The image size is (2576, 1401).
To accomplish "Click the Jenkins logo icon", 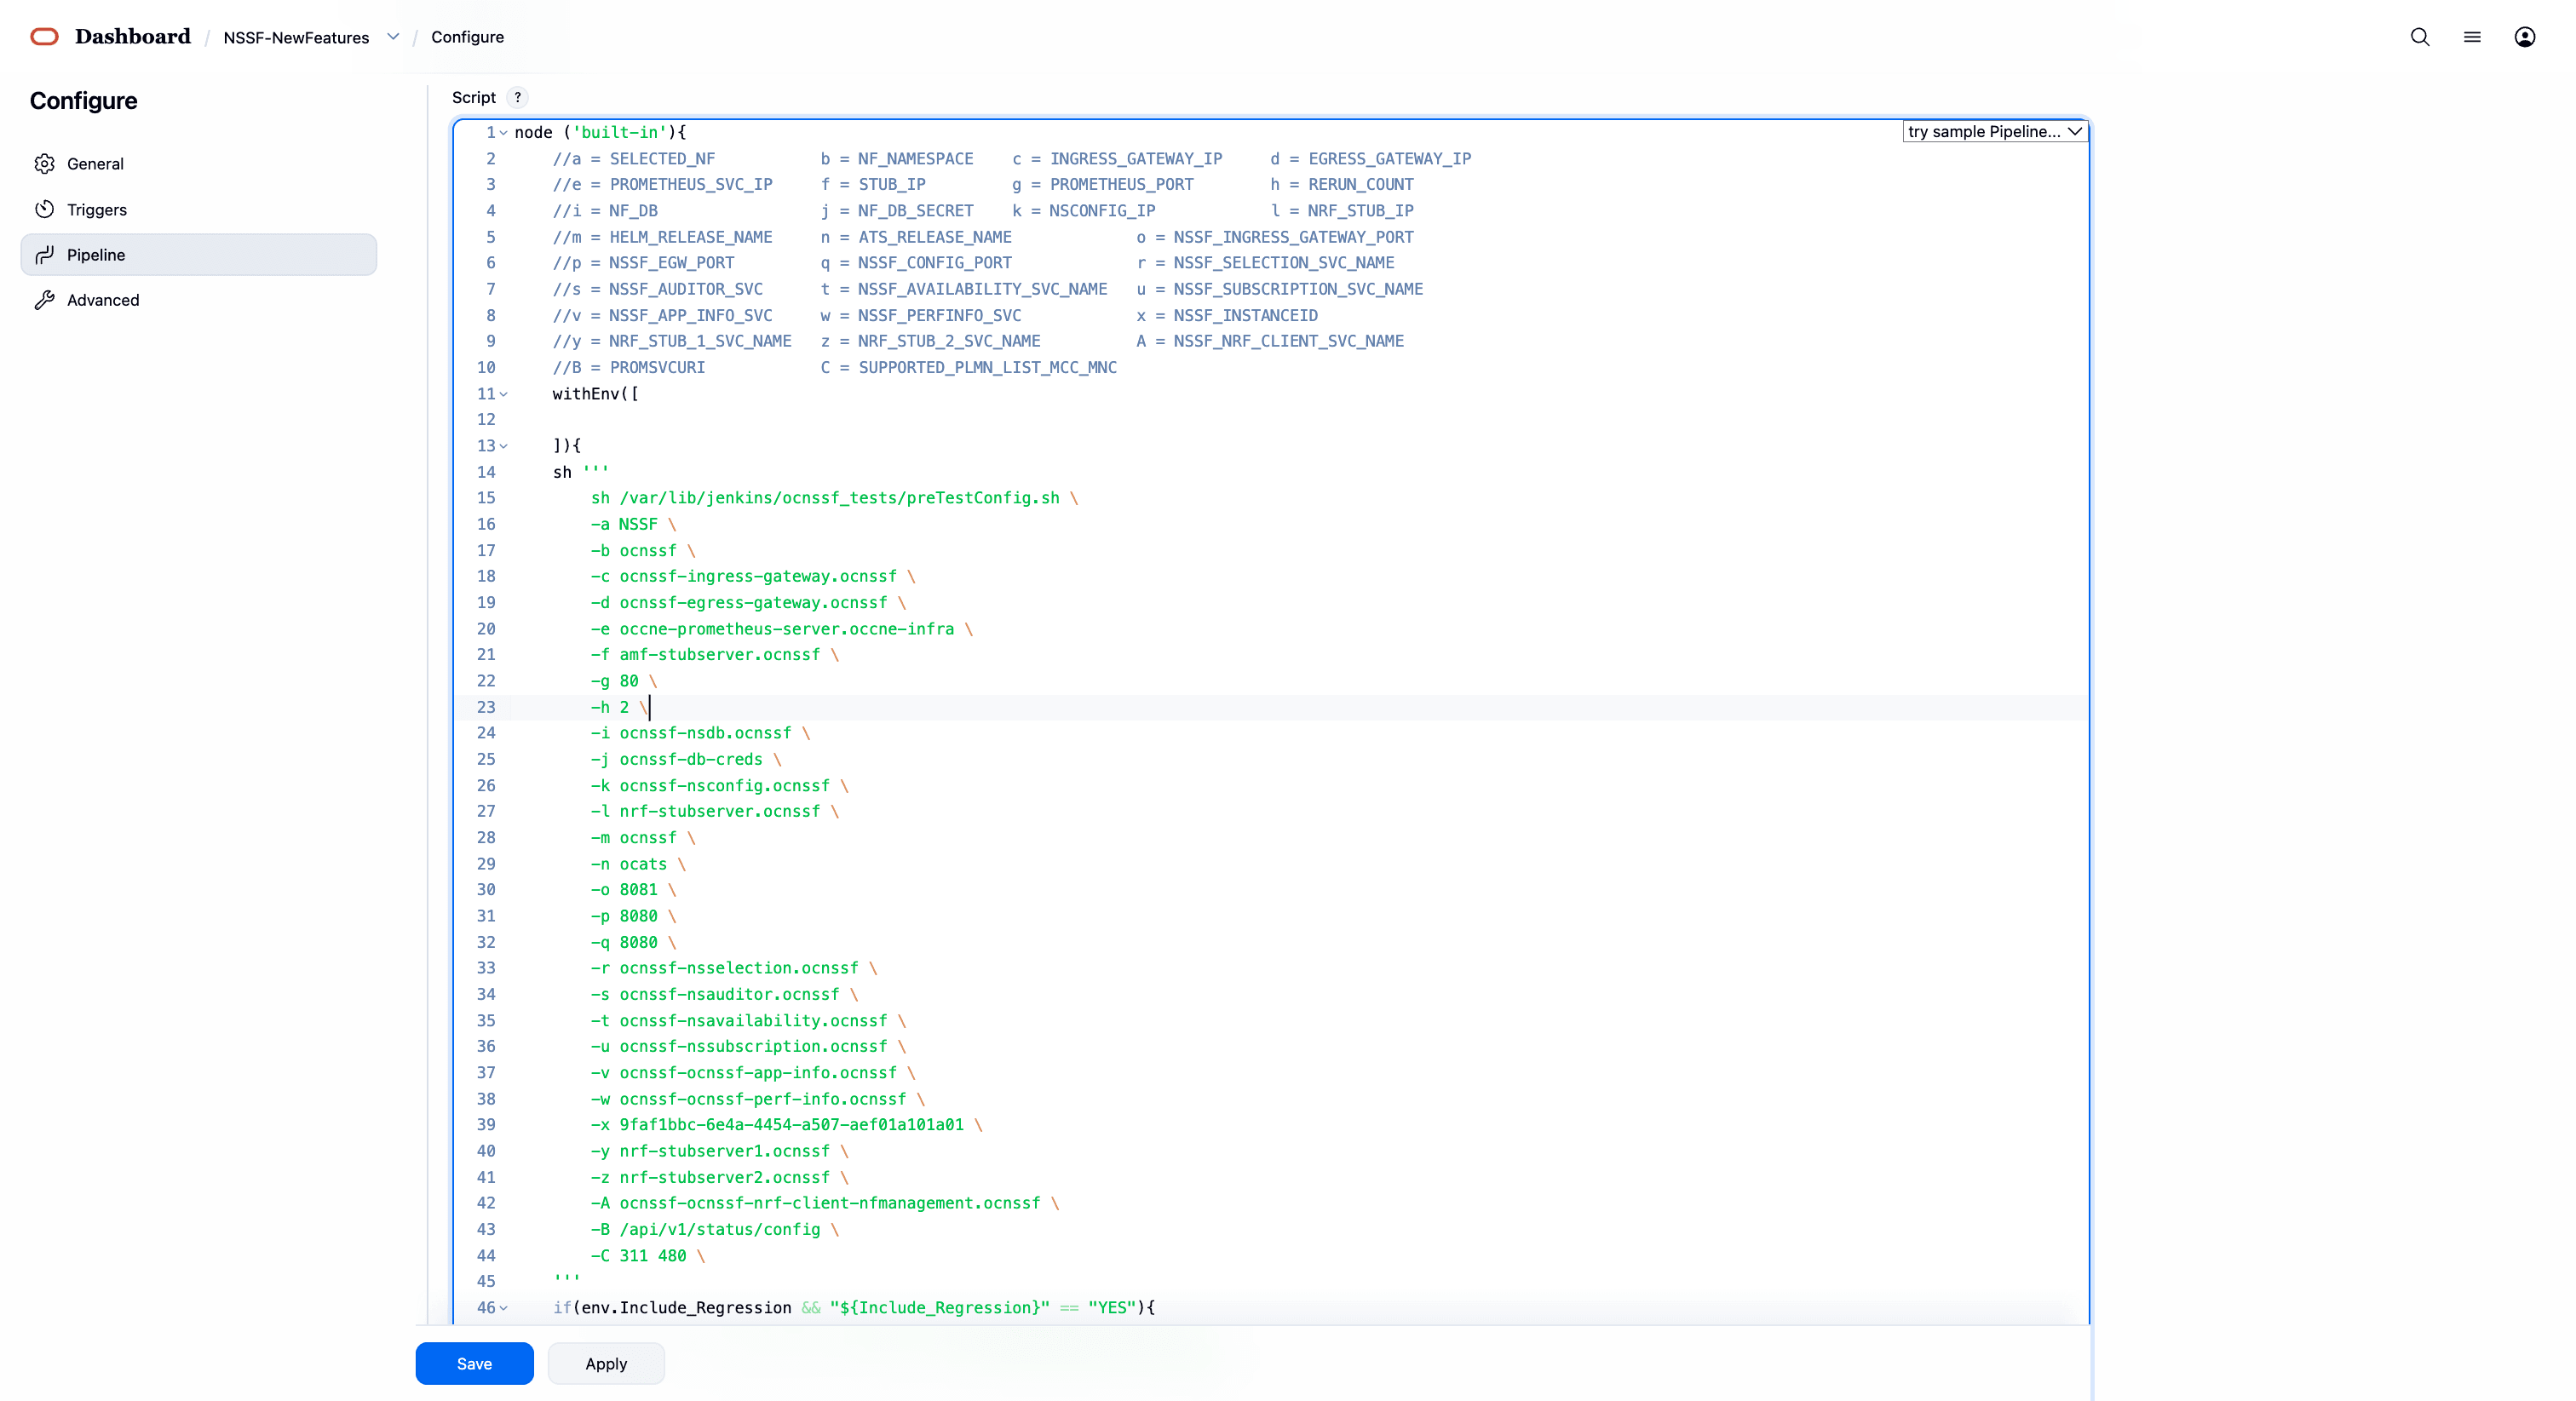I will click(x=45, y=37).
